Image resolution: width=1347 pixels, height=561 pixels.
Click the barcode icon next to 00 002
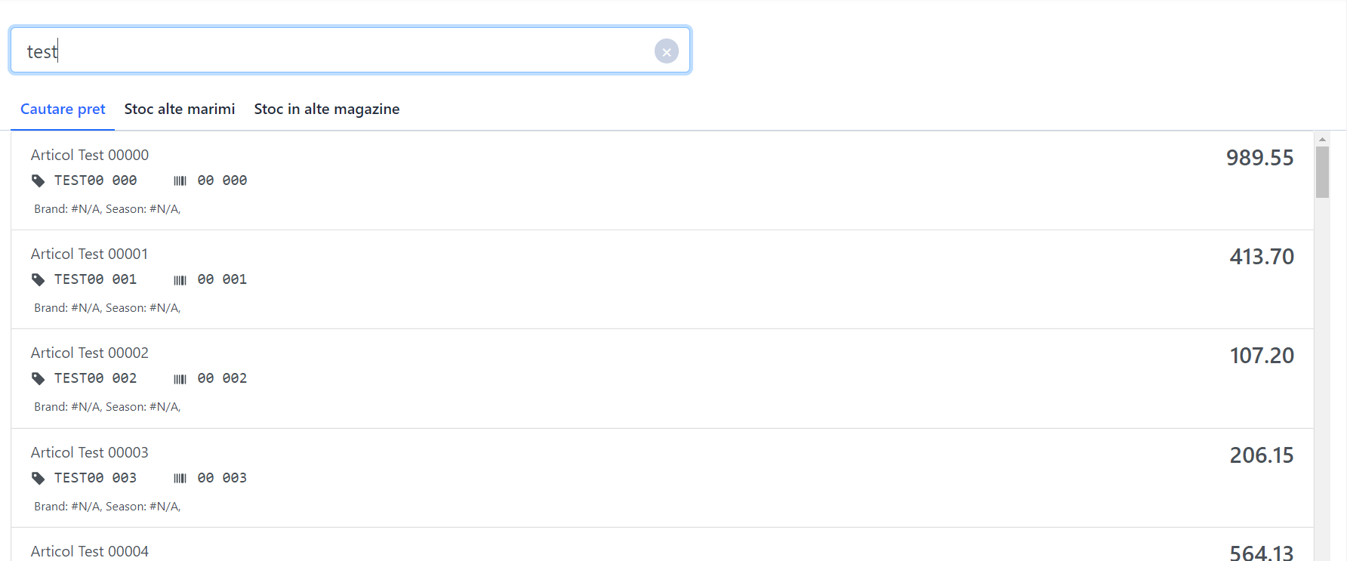point(180,379)
